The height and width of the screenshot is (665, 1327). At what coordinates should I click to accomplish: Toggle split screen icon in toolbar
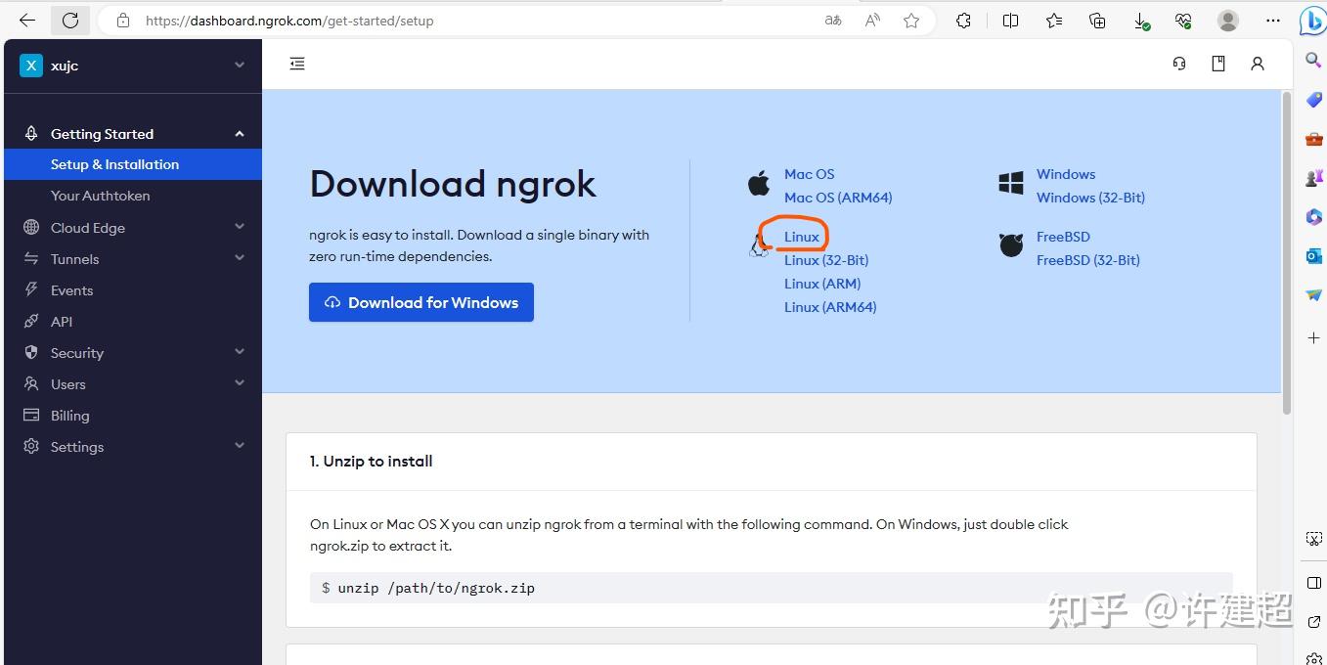(x=1010, y=21)
